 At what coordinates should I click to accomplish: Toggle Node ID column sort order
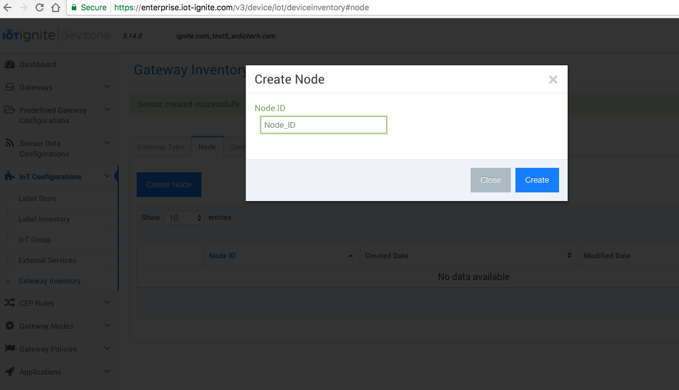coord(222,255)
